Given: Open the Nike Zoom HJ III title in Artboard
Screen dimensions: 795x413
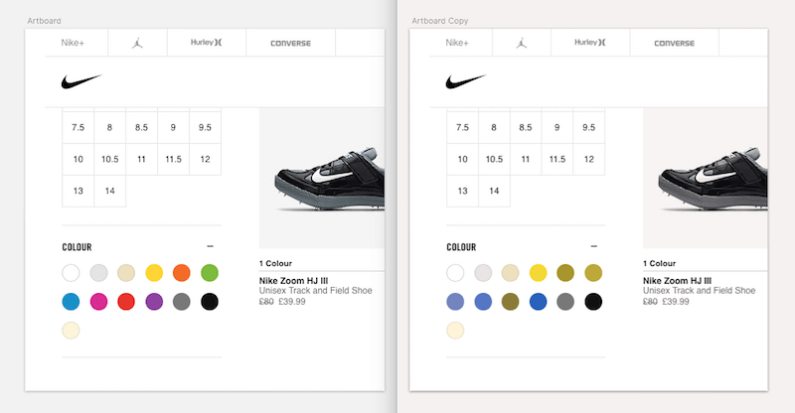Looking at the screenshot, I should (293, 280).
